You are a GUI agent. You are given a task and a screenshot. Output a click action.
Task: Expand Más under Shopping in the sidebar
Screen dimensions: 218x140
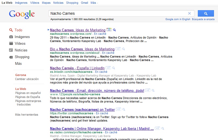click(x=18, y=63)
